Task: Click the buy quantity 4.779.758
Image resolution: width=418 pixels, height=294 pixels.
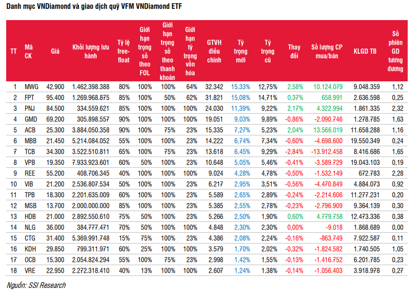Action: point(329,216)
